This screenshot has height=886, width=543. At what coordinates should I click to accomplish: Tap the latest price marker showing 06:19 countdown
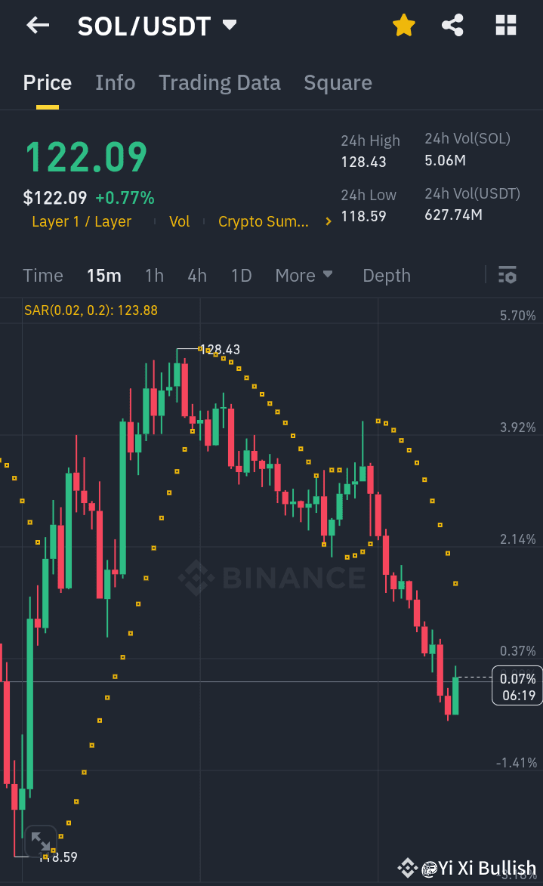point(517,685)
